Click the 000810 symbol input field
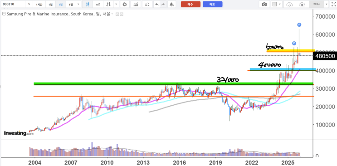Screen dimensions: 337x166 pyautogui.click(x=12, y=4)
